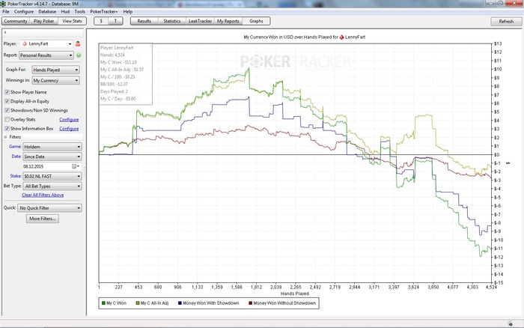Open the Help menu
Viewport: 524px width, 328px height.
[128, 11]
